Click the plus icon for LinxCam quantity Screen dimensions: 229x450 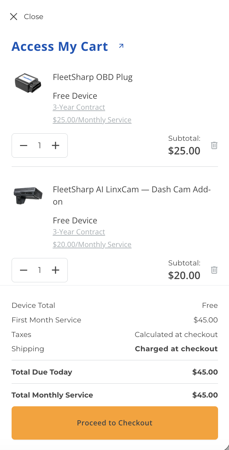click(x=55, y=270)
